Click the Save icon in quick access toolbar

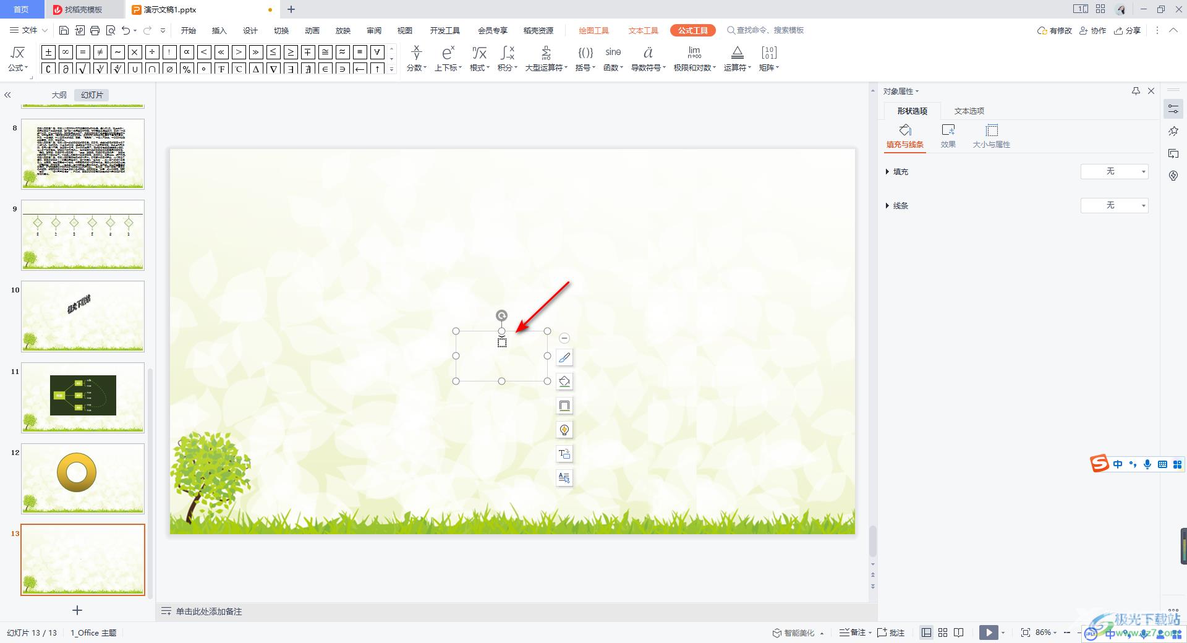tap(64, 30)
